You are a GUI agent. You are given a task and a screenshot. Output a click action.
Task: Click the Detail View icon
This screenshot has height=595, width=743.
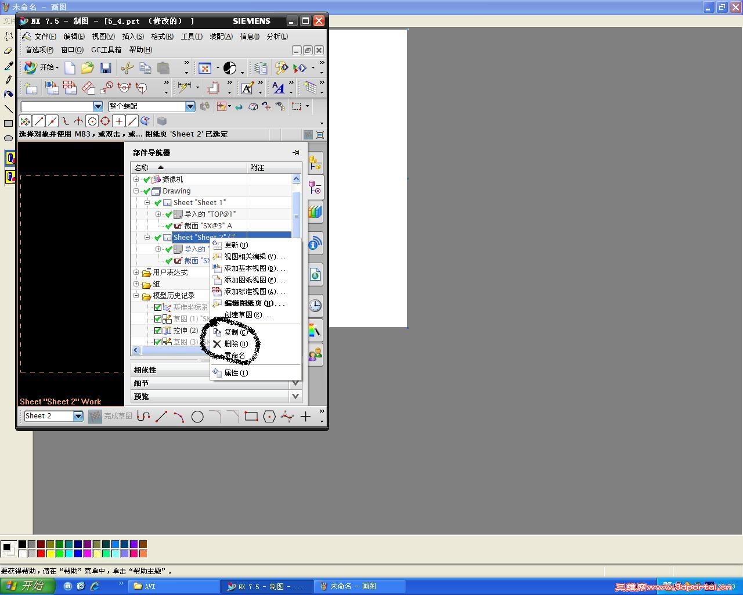[x=106, y=88]
